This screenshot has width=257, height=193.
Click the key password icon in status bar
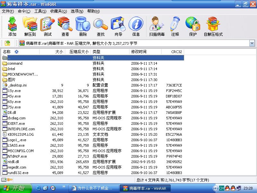pyautogui.click(x=10, y=180)
